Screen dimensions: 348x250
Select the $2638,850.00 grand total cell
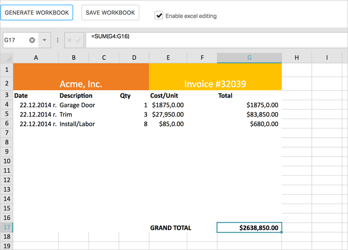pos(249,227)
